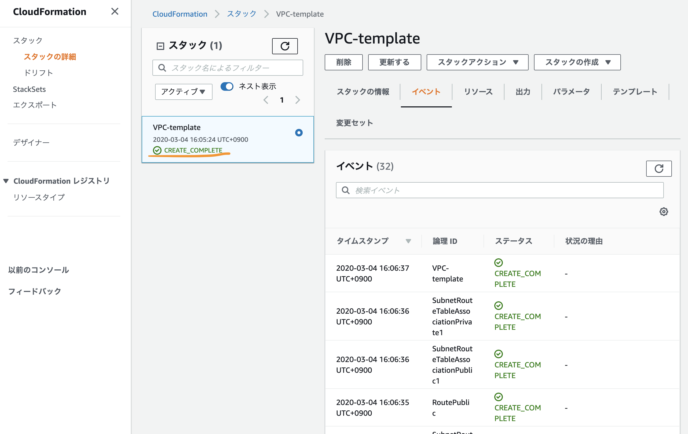Open リソースタイプ in the sidebar
688x434 pixels.
pyautogui.click(x=39, y=197)
